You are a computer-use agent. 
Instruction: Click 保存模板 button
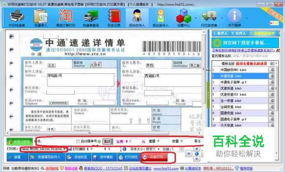(105, 157)
